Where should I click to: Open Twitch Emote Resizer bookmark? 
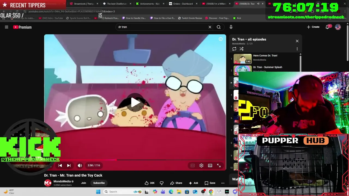click(190, 18)
